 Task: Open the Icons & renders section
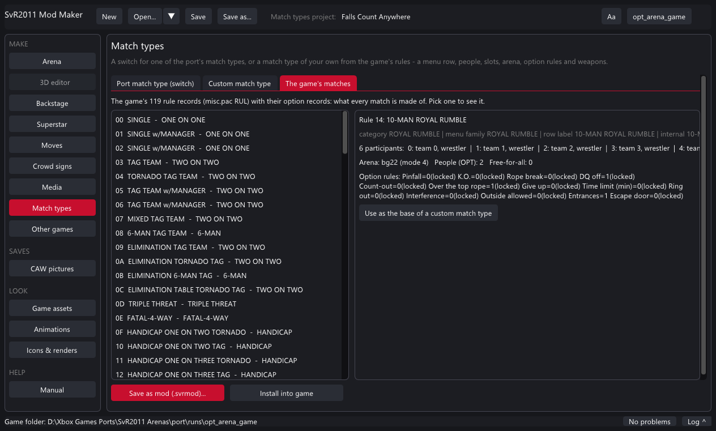click(52, 350)
